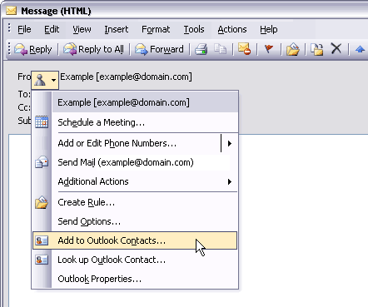
Task: Click the blue up arrow for previous item
Action: click(360, 49)
